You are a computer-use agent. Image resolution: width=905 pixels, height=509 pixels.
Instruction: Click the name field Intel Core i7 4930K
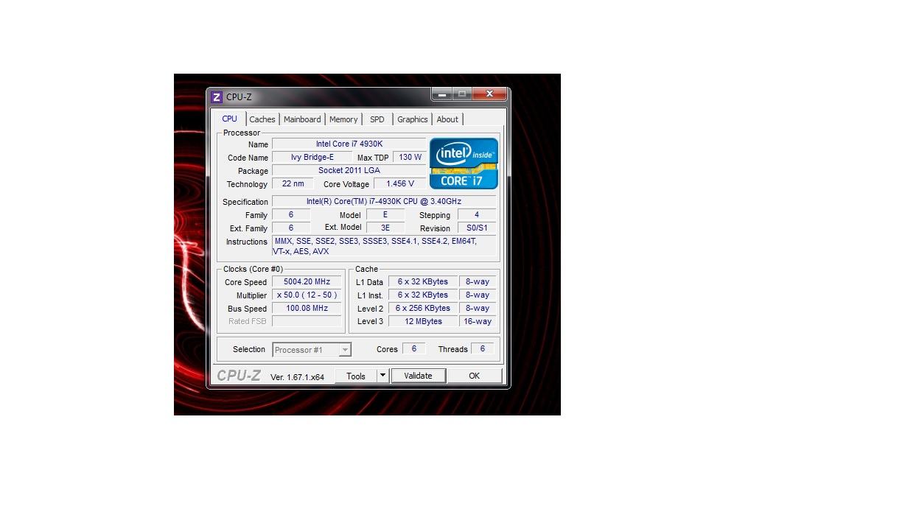pyautogui.click(x=349, y=144)
